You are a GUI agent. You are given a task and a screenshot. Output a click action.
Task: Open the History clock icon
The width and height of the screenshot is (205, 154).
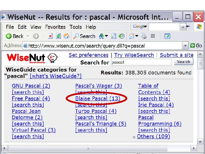pyautogui.click(x=122, y=36)
